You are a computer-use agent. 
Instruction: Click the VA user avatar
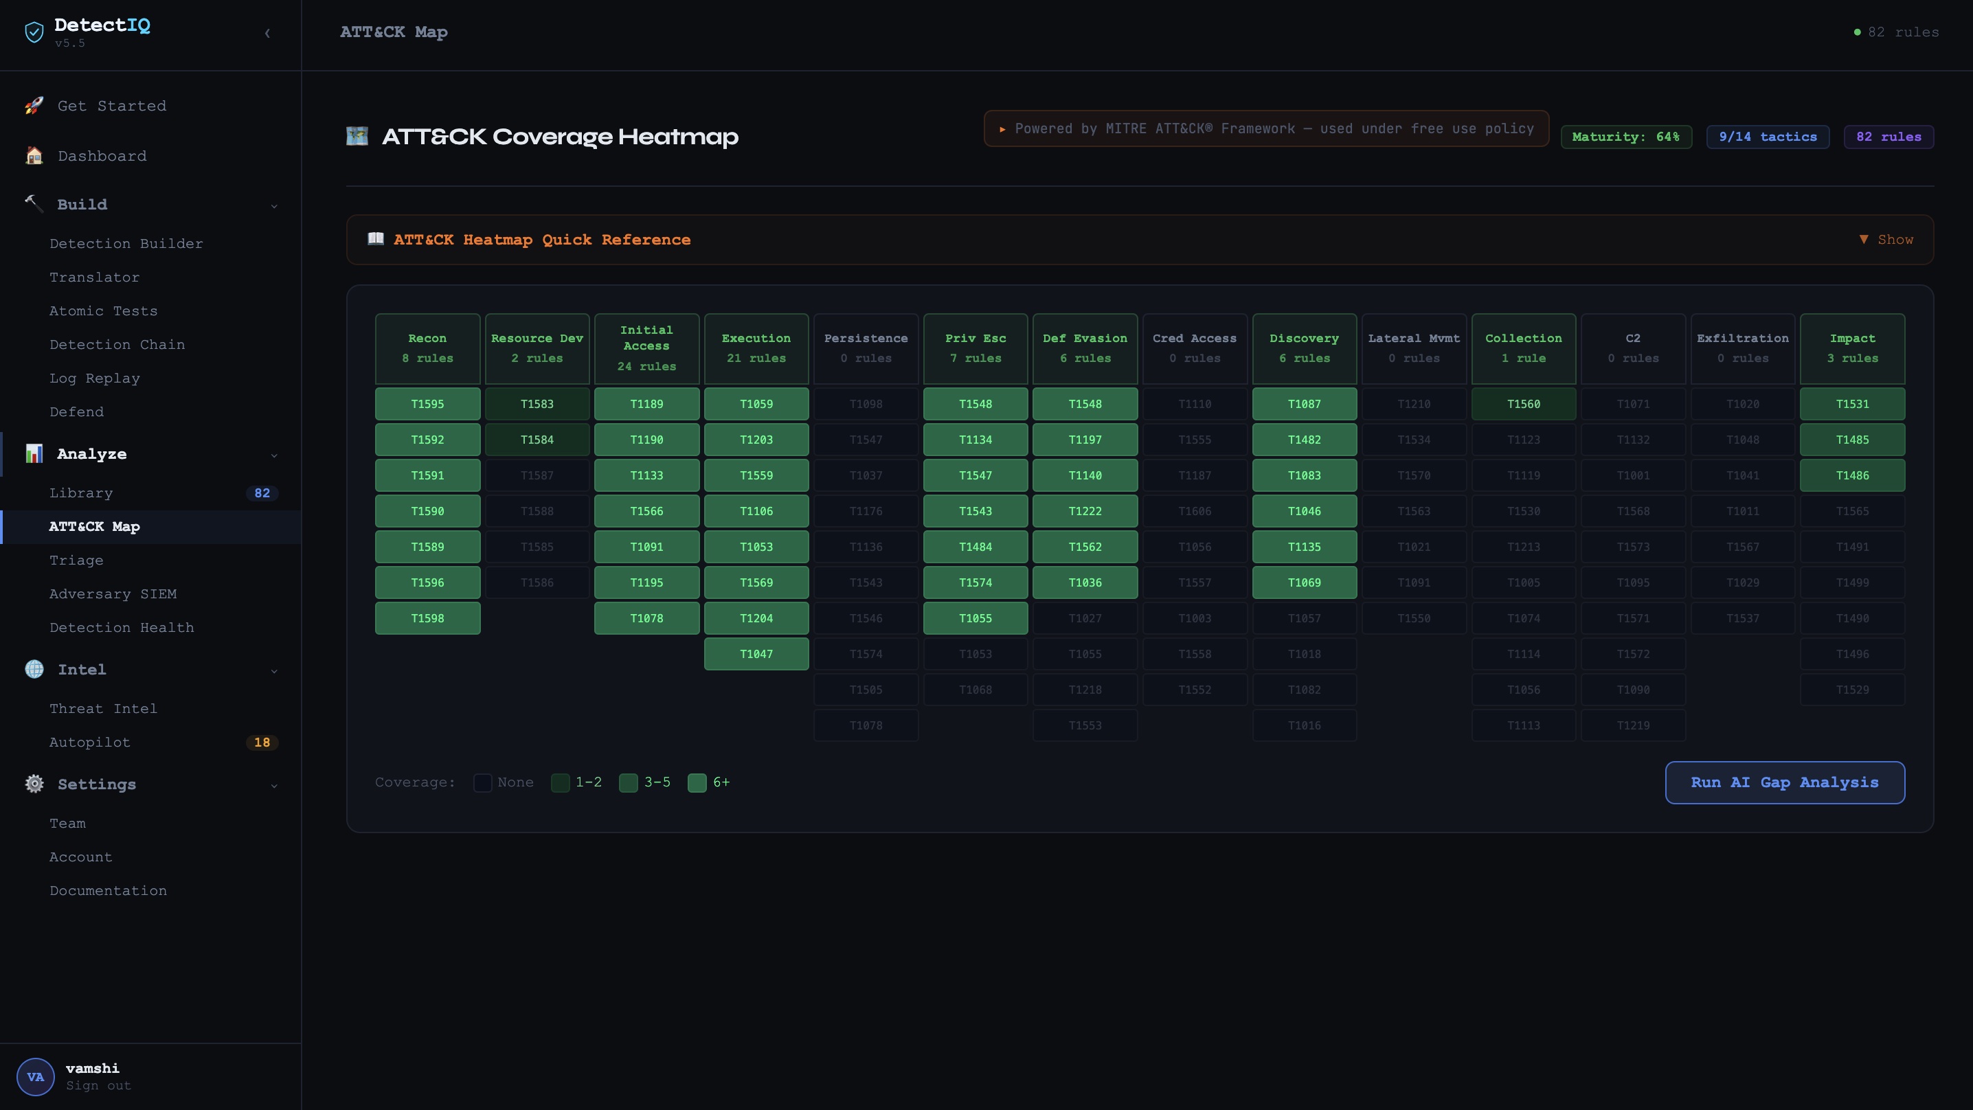pos(35,1076)
